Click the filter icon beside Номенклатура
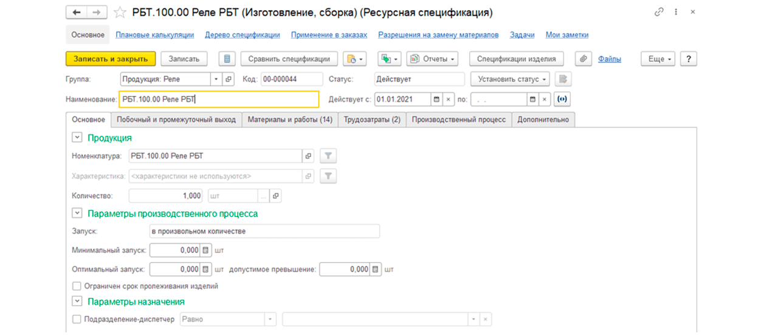Viewport: 764px width, 336px height. [x=328, y=156]
